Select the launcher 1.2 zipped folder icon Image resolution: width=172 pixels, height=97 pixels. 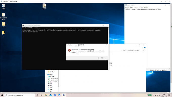pyautogui.click(x=3, y=16)
